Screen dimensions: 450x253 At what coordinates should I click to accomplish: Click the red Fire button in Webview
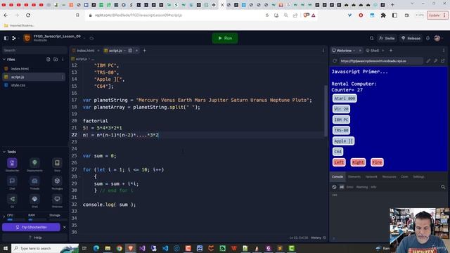[x=377, y=162]
